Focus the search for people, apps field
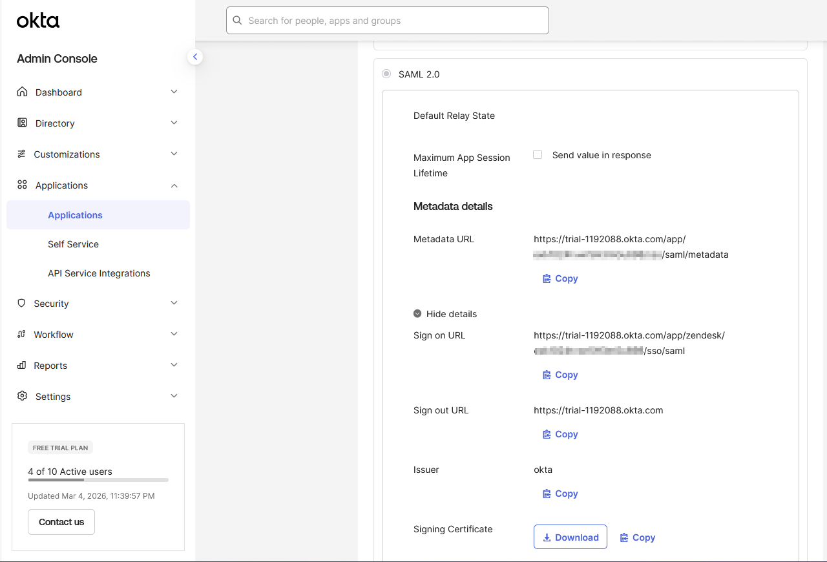The width and height of the screenshot is (827, 562). pos(388,21)
